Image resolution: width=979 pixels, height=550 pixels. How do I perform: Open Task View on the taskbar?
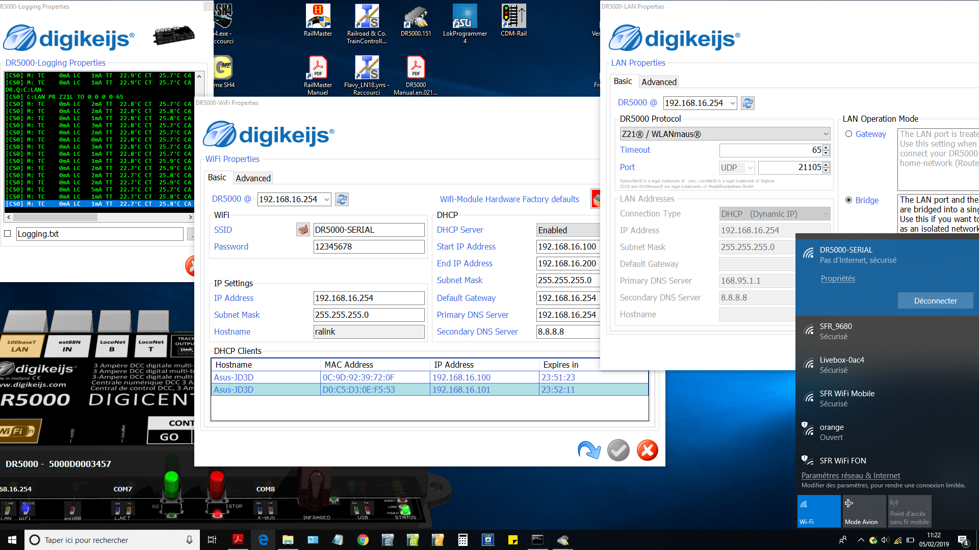[212, 540]
